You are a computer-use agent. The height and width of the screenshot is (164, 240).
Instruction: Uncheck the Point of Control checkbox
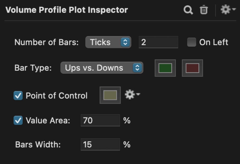coord(18,95)
